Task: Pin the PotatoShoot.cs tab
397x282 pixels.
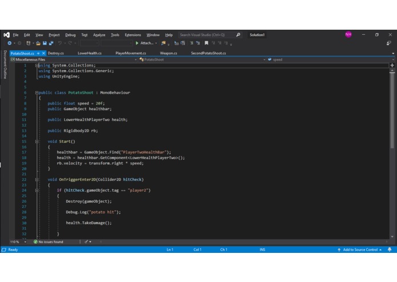Action: [38, 53]
